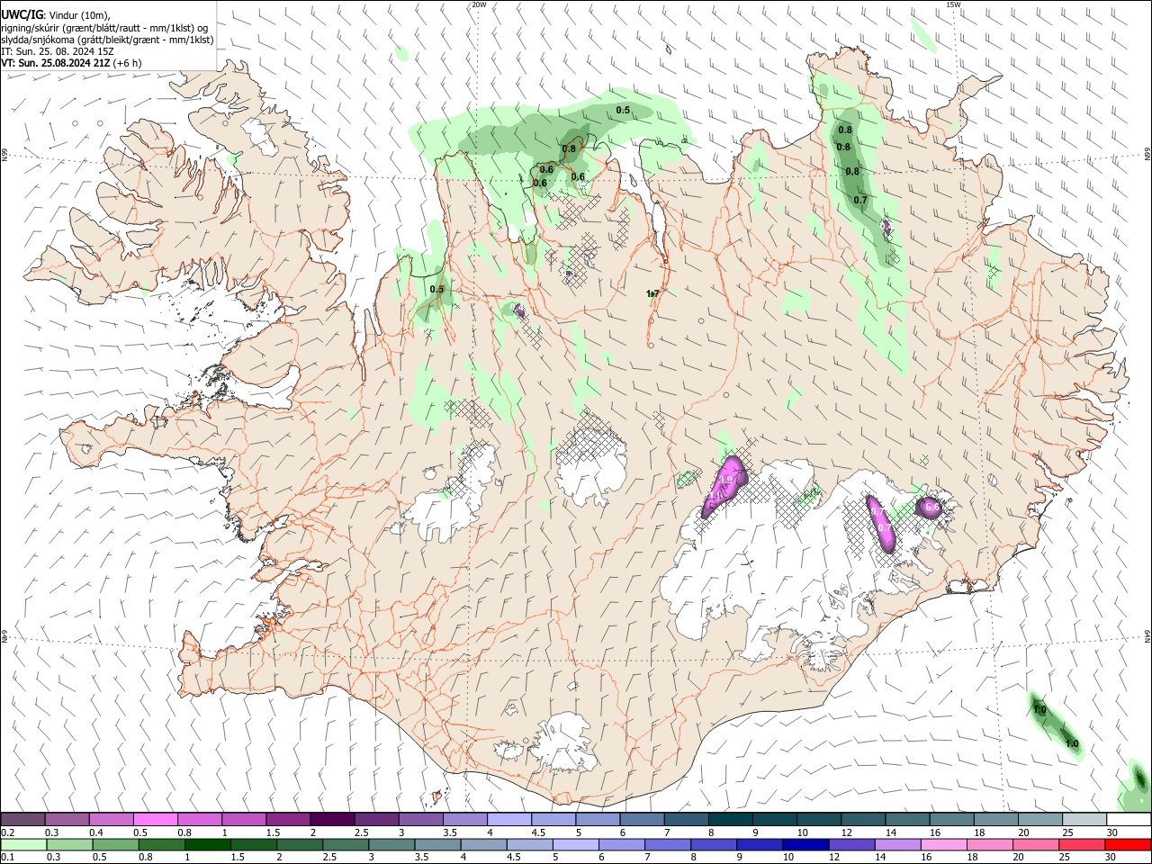Pick the grey-purple 0.2 swatch starting the top scale
Screen dimensions: 1152x864
(x=22, y=819)
